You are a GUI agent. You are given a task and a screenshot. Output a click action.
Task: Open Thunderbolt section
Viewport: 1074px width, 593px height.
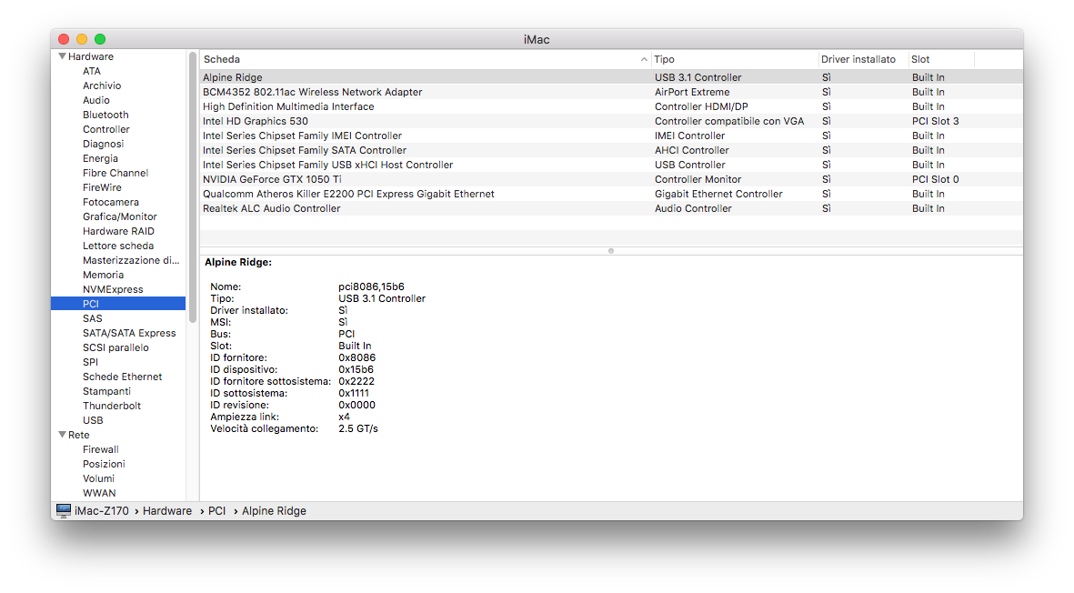coord(112,406)
